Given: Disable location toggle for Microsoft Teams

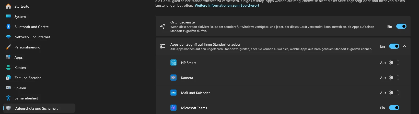Looking at the screenshot, I should pyautogui.click(x=394, y=108).
